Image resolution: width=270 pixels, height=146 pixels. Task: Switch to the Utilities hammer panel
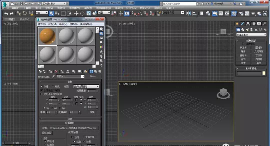click(x=264, y=24)
